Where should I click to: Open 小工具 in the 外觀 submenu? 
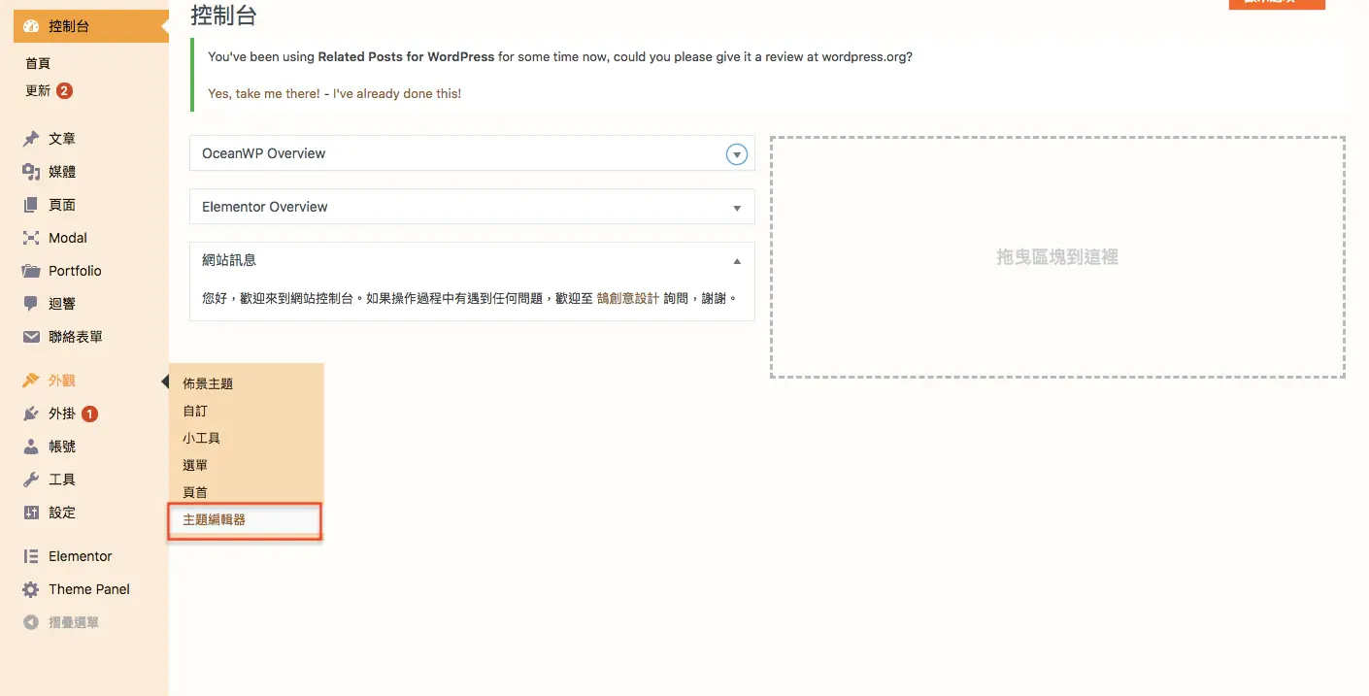point(202,438)
